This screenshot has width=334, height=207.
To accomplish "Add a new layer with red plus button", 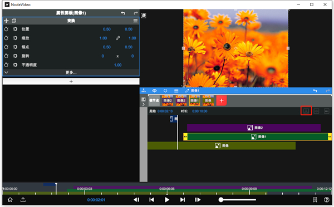I will pos(222,100).
